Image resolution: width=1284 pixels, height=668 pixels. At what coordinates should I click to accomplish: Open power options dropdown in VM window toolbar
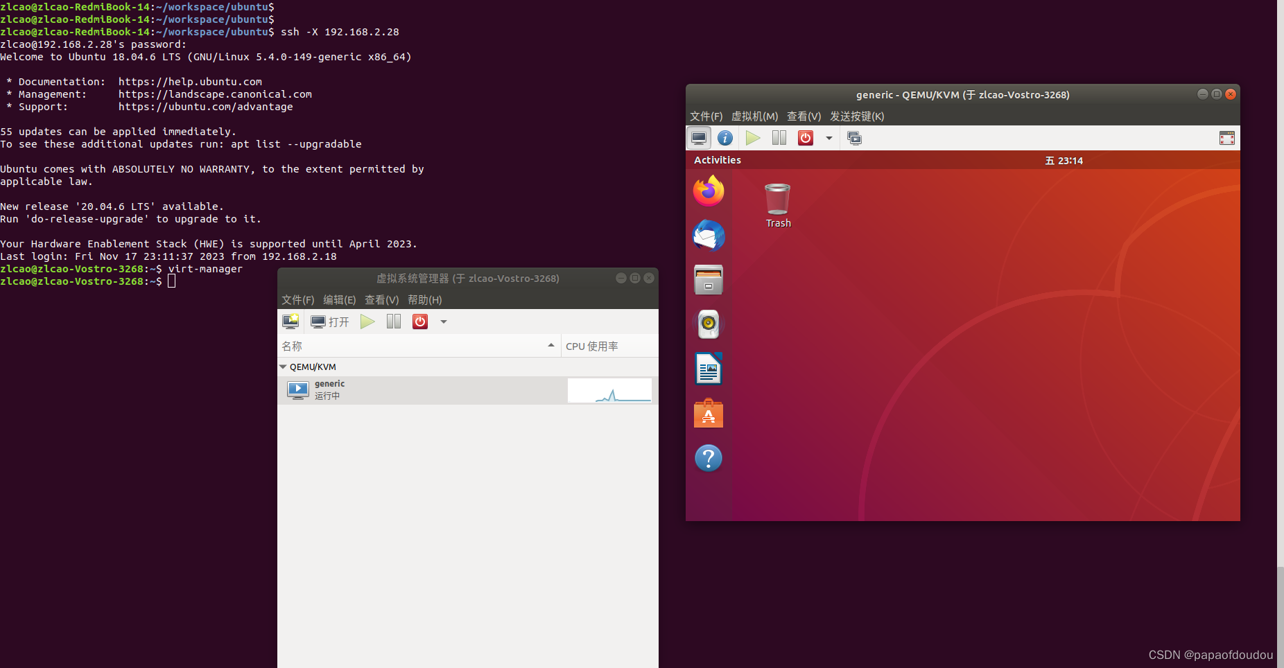coord(829,138)
